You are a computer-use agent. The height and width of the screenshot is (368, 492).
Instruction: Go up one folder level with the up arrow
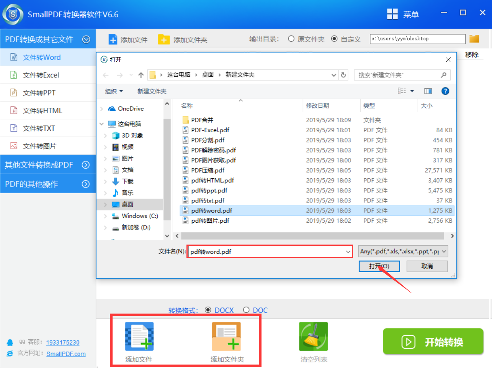[141, 75]
